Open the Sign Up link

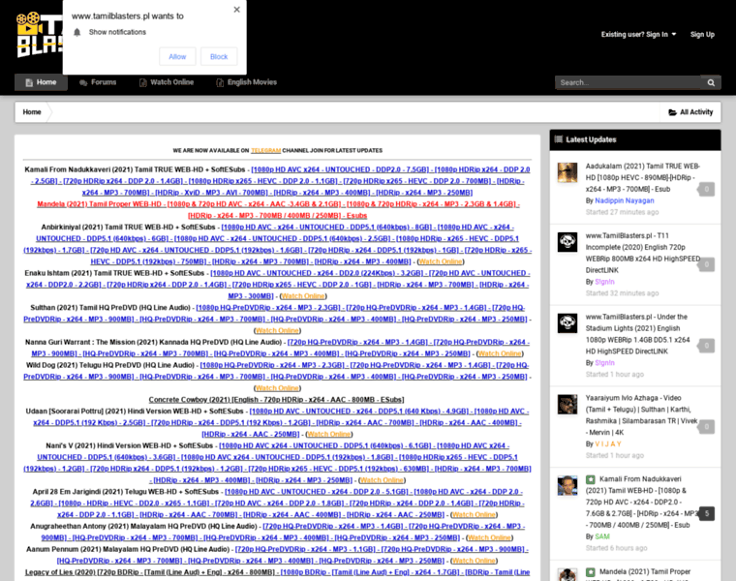[x=702, y=34]
